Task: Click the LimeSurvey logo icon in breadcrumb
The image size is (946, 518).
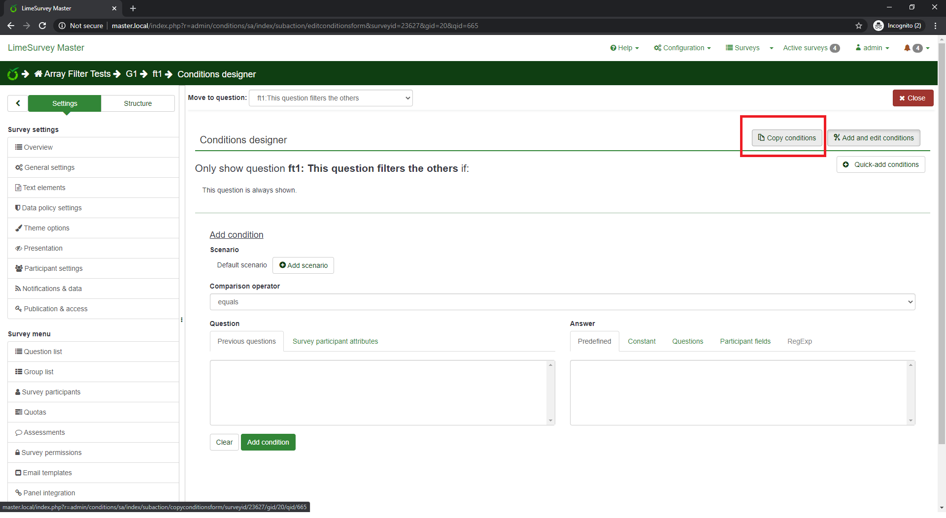Action: click(x=13, y=74)
